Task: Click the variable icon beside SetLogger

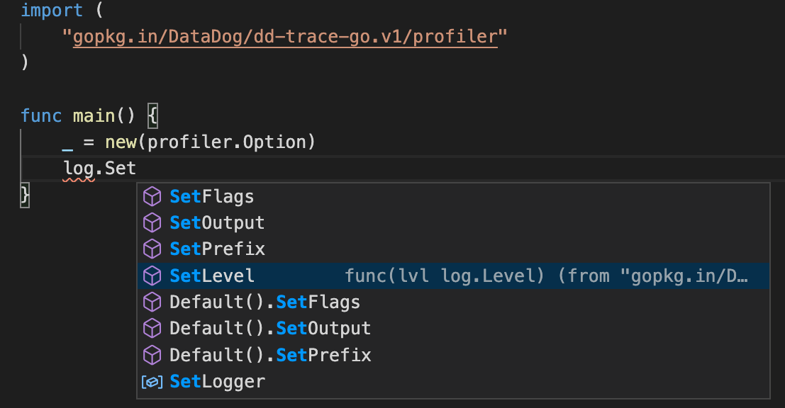Action: coord(152,382)
